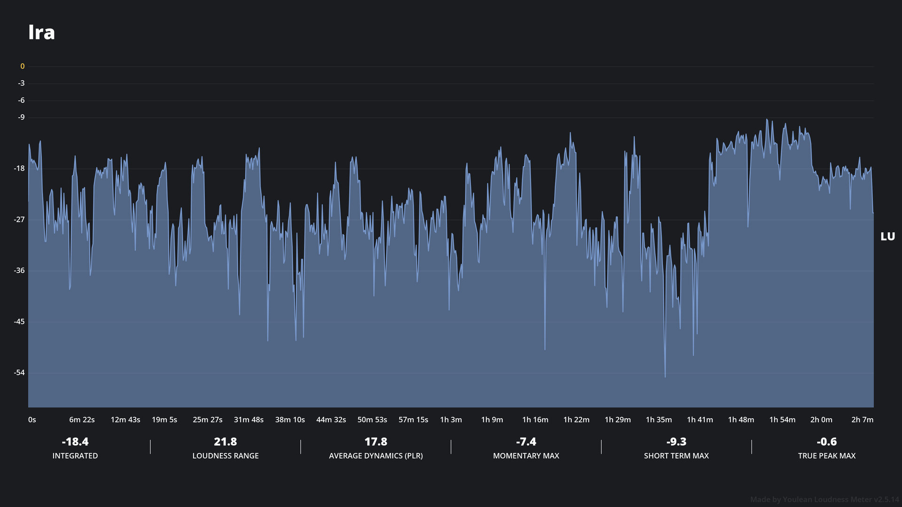Viewport: 902px width, 507px height.
Task: Click the Youlean Loudness Meter watermark
Action: (824, 499)
